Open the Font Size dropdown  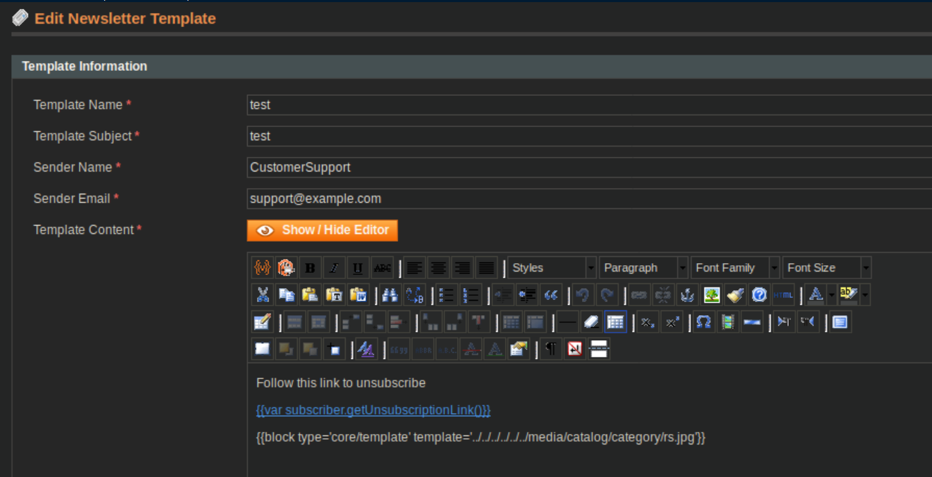coord(826,267)
